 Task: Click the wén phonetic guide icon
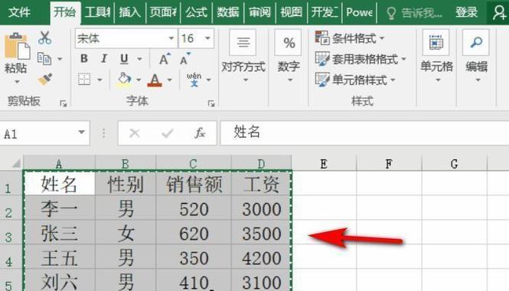(x=194, y=79)
